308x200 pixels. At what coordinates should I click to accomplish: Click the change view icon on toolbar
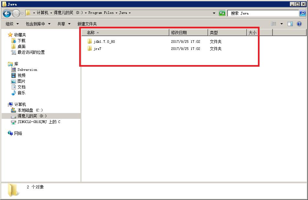click(x=274, y=24)
